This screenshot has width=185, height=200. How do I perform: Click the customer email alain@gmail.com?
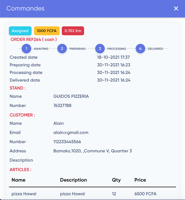point(71,132)
